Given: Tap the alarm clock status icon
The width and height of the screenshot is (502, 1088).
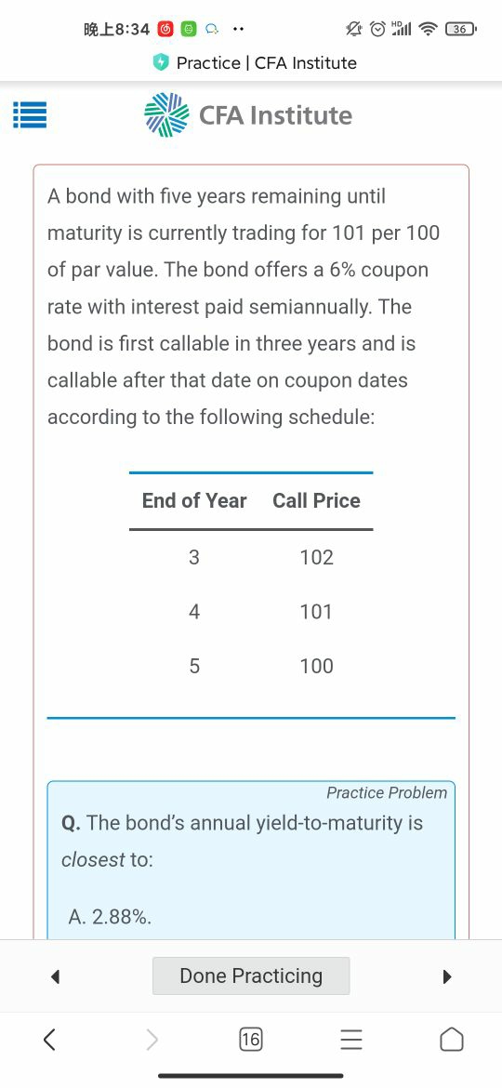Looking at the screenshot, I should point(377,29).
